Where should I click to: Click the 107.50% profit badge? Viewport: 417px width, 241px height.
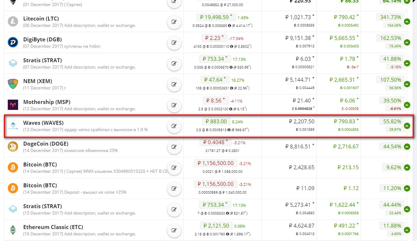tap(390, 80)
